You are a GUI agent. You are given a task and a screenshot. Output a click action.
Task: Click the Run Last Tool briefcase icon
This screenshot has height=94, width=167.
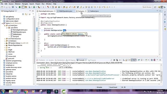coord(39,7)
